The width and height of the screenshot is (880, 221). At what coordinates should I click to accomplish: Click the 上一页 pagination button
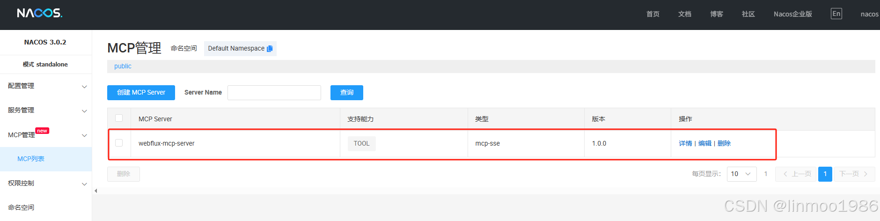(796, 174)
